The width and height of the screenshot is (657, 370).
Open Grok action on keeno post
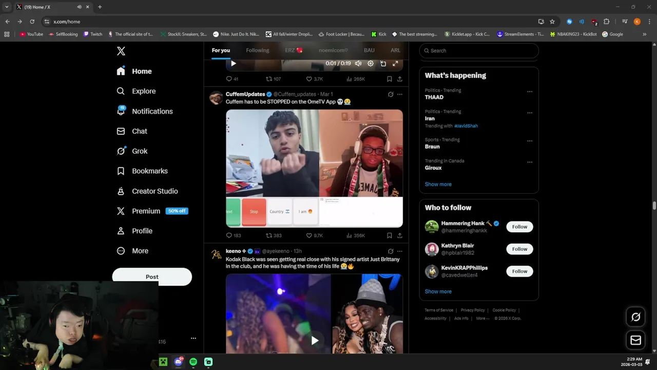pyautogui.click(x=391, y=251)
